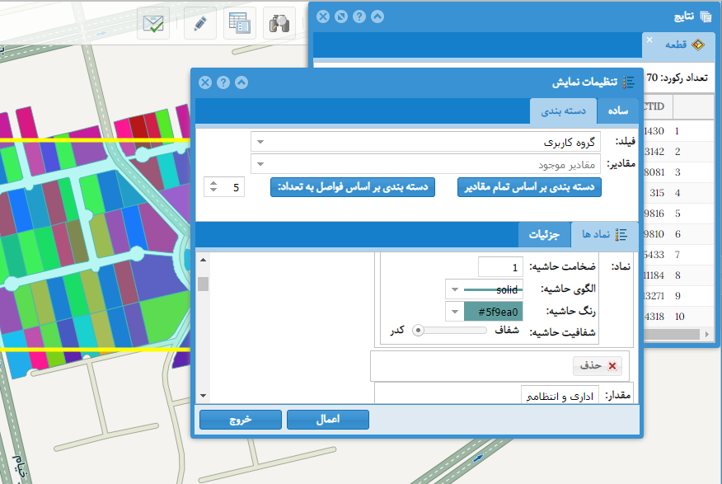
Task: Click دسته بندی بر اساس تمام مقادیر button
Action: 530,187
